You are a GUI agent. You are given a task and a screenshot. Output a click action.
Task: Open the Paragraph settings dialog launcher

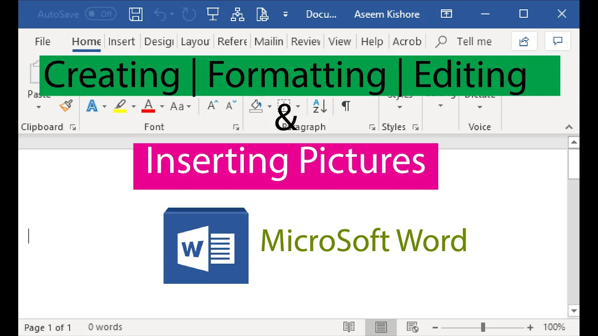point(372,127)
